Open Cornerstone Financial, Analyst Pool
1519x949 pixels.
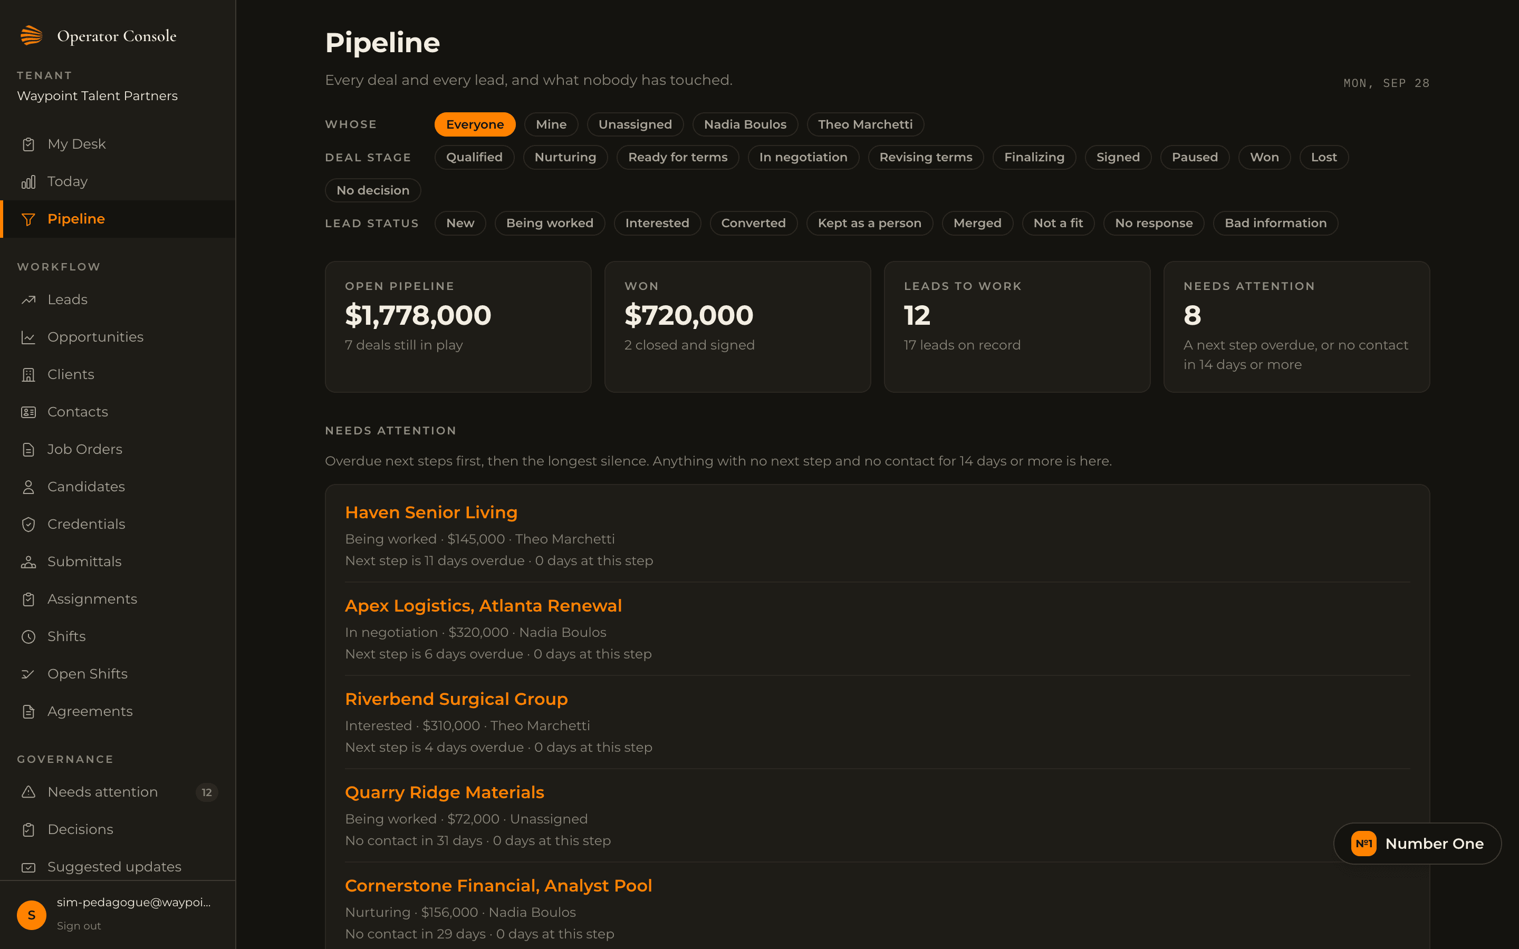coord(498,886)
